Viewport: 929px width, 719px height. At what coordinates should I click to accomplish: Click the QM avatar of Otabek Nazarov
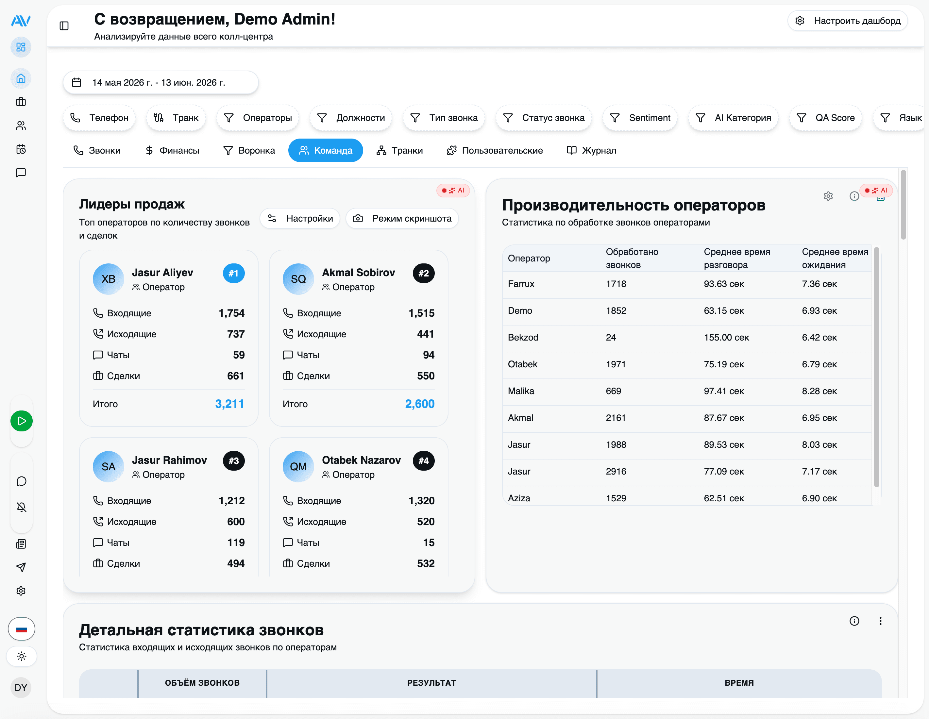(298, 466)
